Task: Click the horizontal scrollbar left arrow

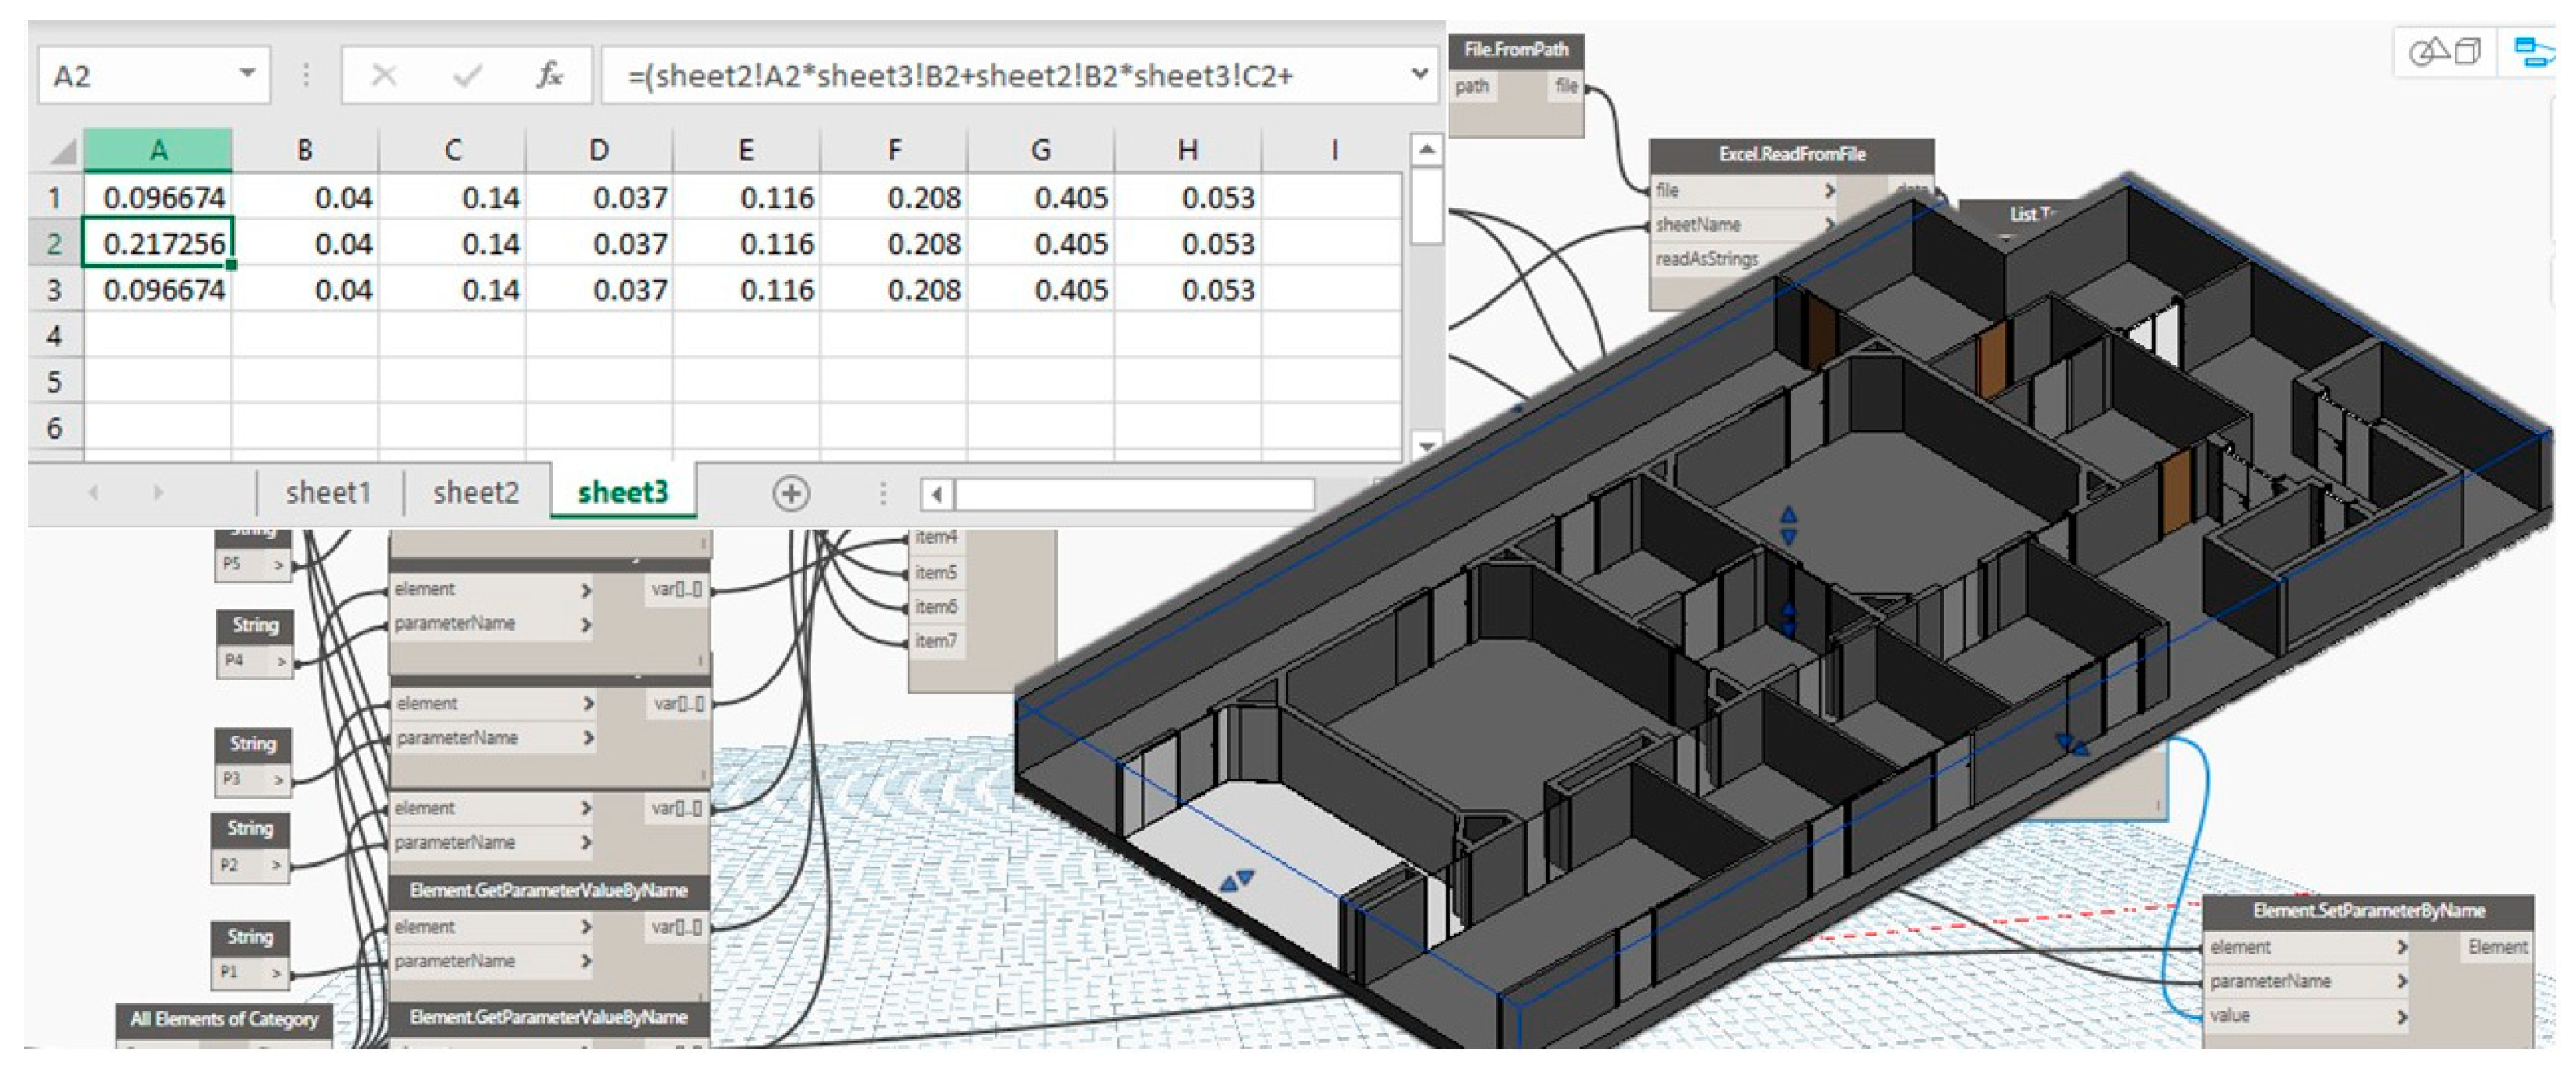Action: click(x=937, y=494)
